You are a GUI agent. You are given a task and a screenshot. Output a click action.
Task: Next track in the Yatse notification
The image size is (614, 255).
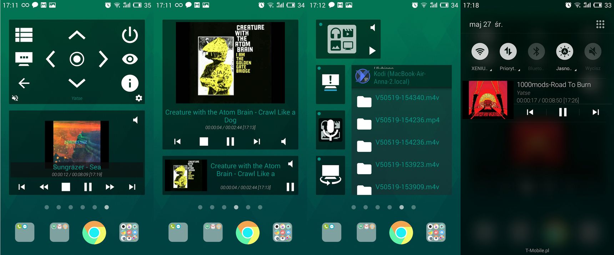[x=595, y=112]
